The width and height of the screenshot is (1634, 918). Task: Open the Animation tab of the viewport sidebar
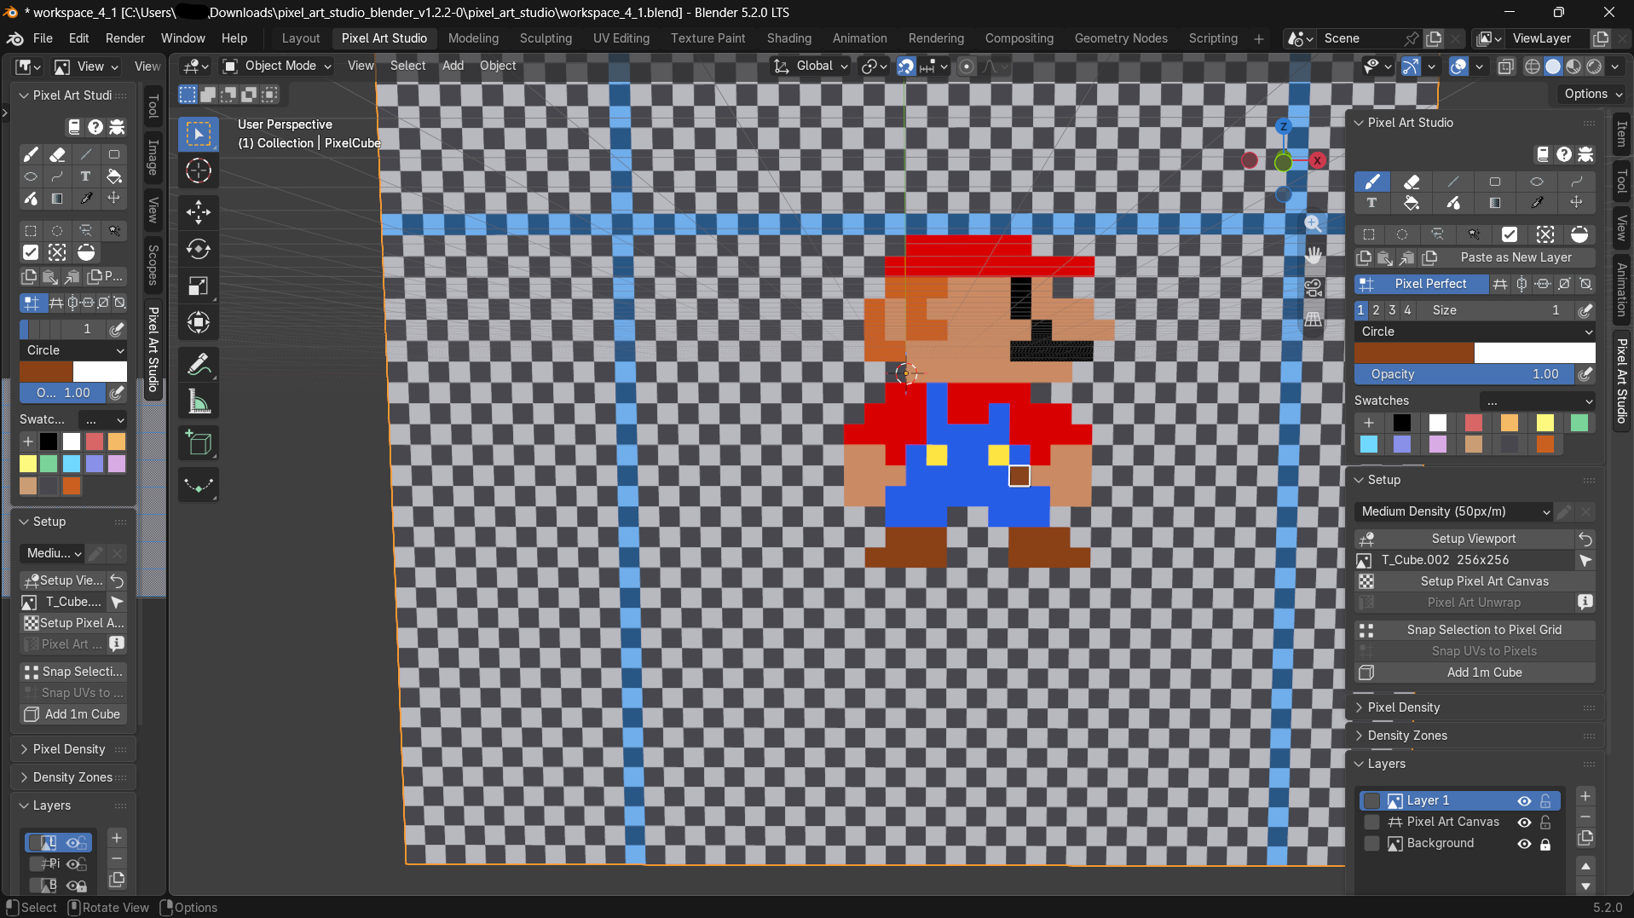click(1621, 289)
